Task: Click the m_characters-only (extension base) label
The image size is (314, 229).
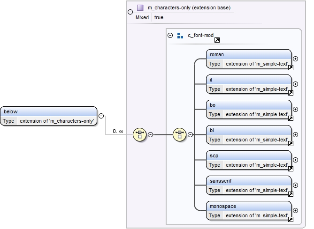Action: click(x=189, y=8)
